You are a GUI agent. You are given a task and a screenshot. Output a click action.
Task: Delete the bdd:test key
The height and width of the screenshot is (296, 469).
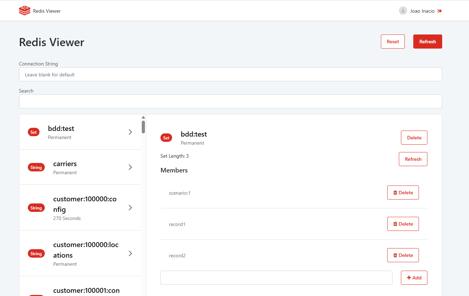pyautogui.click(x=414, y=138)
